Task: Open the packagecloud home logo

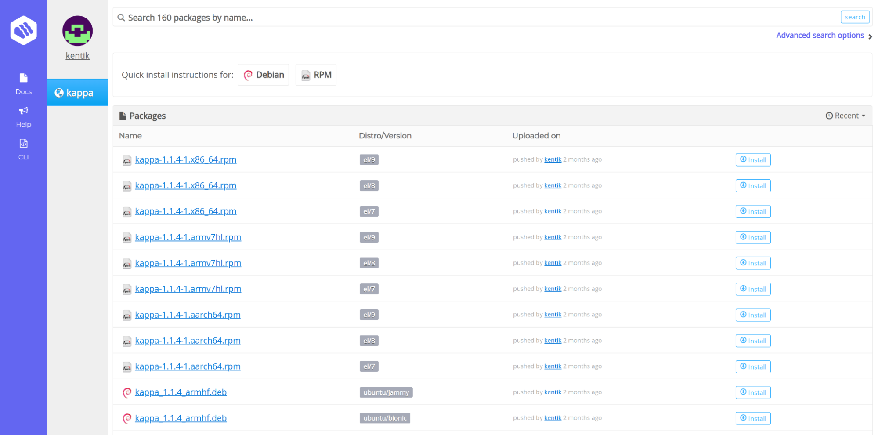Action: click(x=24, y=30)
